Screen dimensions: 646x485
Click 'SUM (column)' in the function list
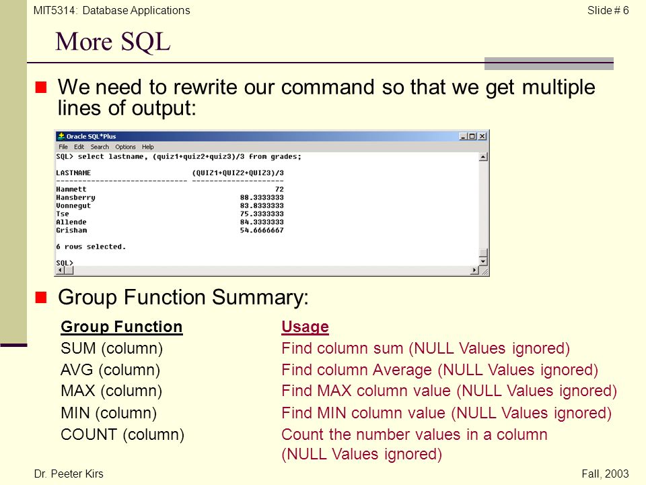pyautogui.click(x=112, y=349)
